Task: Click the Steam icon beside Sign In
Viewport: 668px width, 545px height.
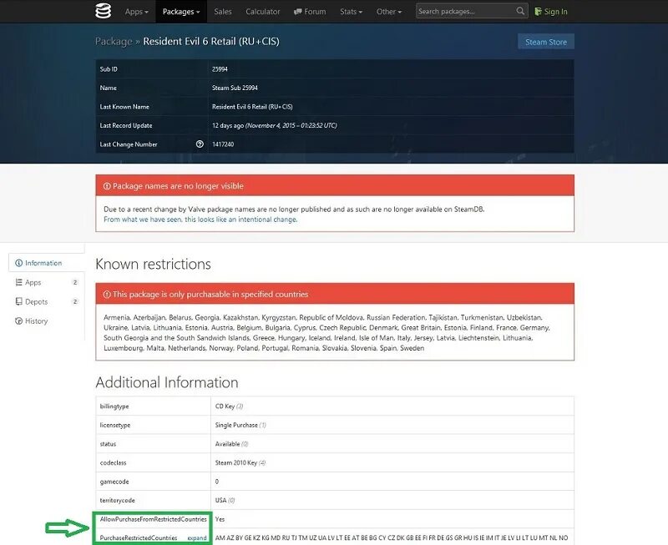Action: coord(539,11)
